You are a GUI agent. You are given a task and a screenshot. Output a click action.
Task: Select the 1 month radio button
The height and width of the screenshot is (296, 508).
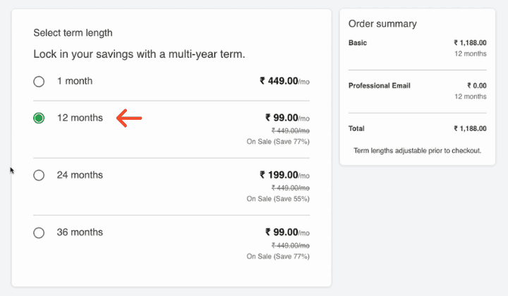pos(39,82)
